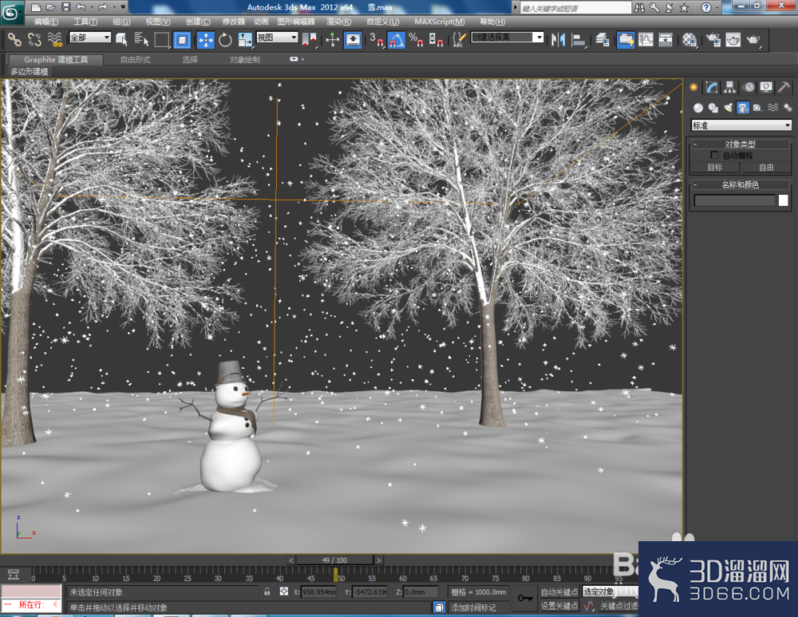
Task: Toggle the Window/Crossing selection icon
Action: (x=182, y=39)
